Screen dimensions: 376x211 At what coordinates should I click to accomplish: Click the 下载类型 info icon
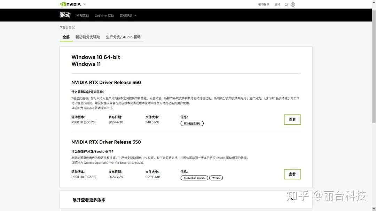pyautogui.click(x=73, y=28)
